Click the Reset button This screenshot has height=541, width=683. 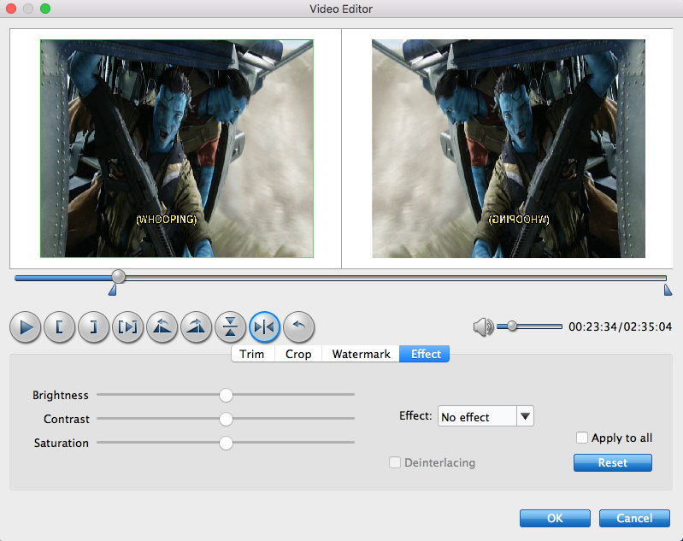(x=612, y=462)
